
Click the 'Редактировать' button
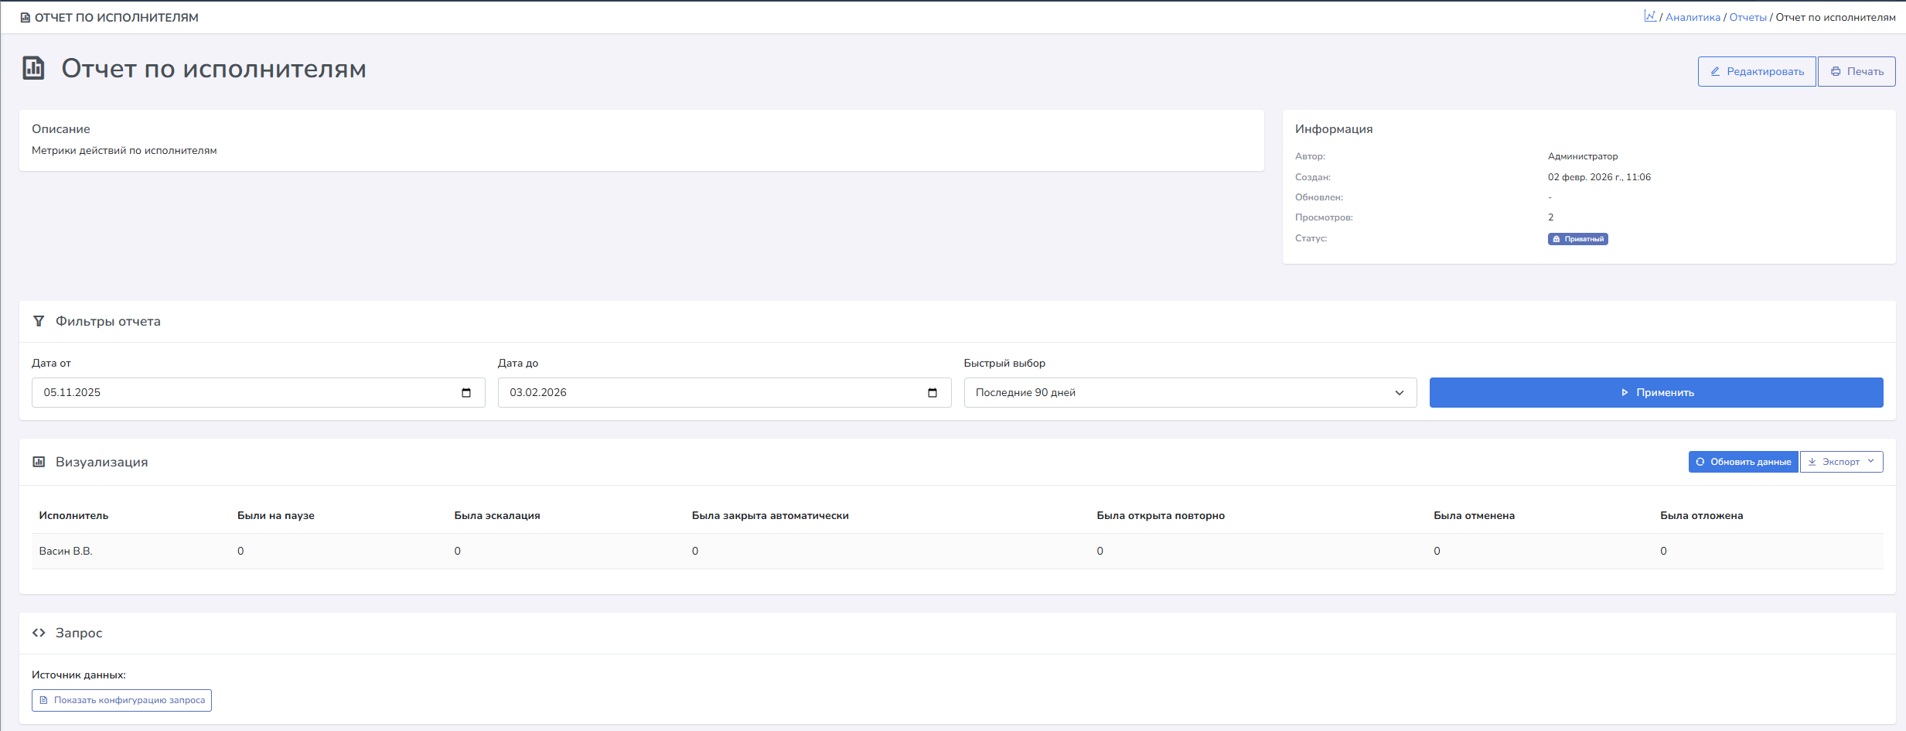[x=1756, y=71]
